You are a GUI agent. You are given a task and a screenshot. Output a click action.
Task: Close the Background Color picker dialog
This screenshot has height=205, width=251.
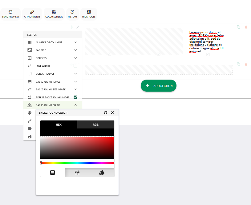point(112,113)
